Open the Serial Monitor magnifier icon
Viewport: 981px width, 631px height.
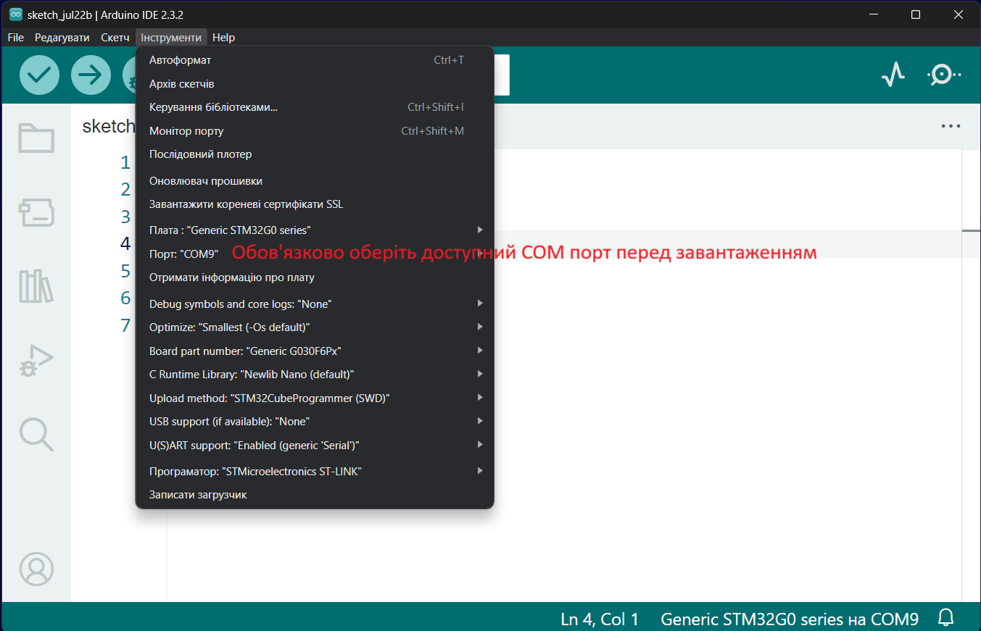[x=943, y=75]
